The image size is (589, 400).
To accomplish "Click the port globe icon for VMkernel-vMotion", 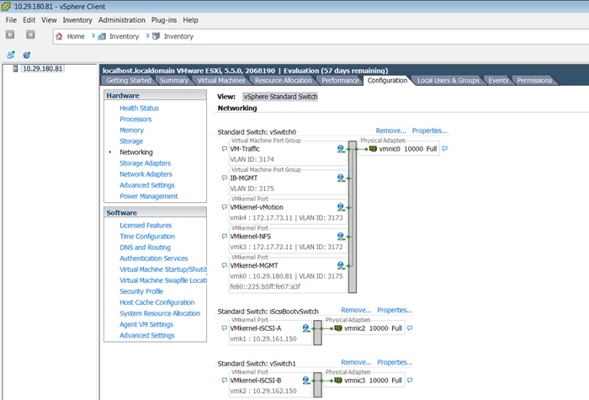I will click(x=341, y=207).
